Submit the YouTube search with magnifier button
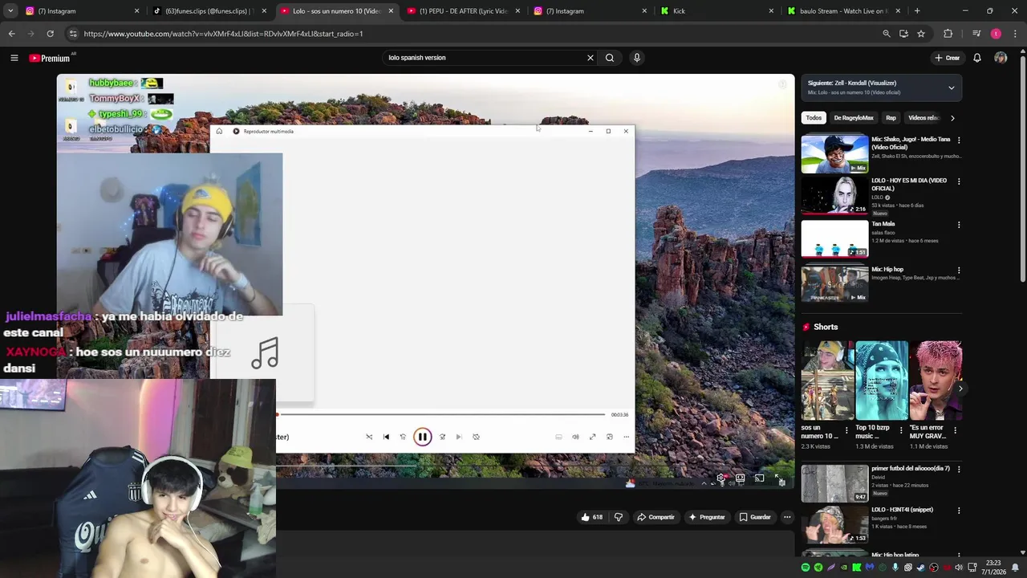This screenshot has width=1027, height=578. [610, 58]
